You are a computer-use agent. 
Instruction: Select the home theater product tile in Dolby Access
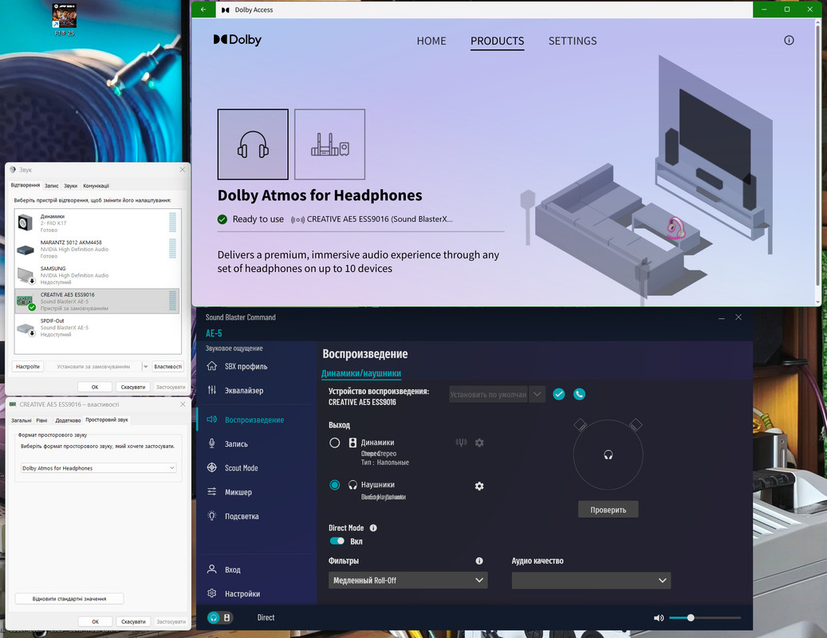329,144
